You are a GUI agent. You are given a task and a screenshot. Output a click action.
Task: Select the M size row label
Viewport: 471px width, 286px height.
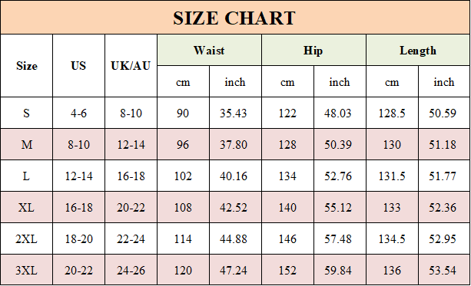27,144
